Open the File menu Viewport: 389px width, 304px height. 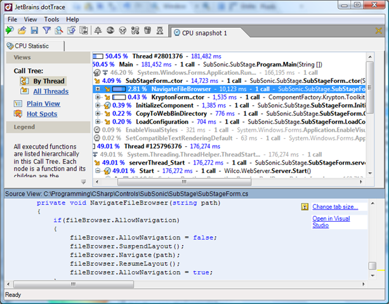(13, 19)
